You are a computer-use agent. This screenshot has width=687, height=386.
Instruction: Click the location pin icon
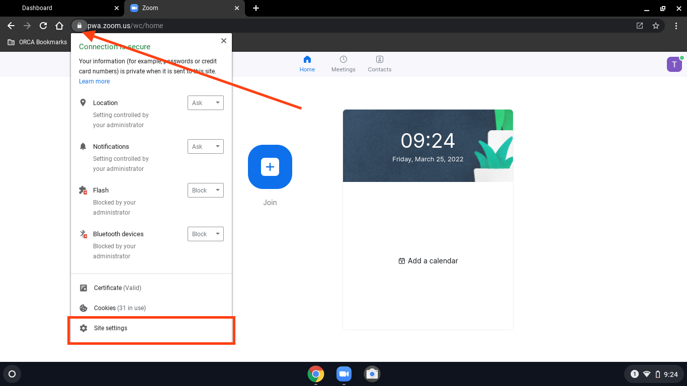pos(83,103)
